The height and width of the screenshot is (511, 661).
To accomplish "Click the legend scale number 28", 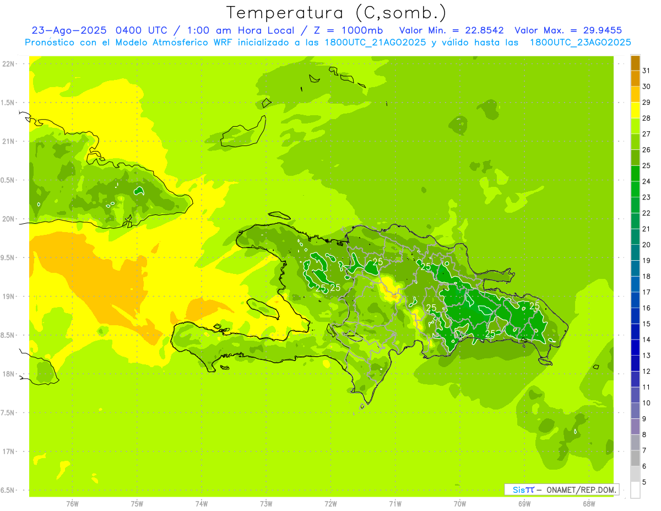I will point(647,118).
